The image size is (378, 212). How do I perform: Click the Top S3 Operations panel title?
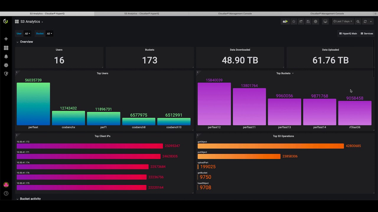pos(283,136)
